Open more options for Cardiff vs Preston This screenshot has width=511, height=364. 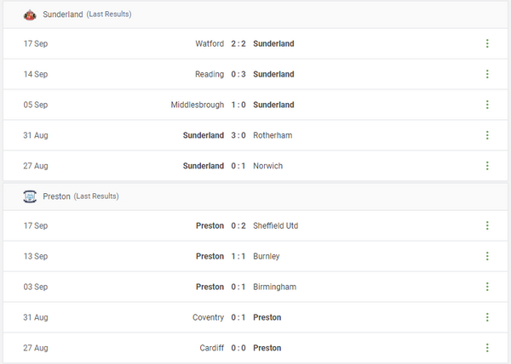pos(487,348)
